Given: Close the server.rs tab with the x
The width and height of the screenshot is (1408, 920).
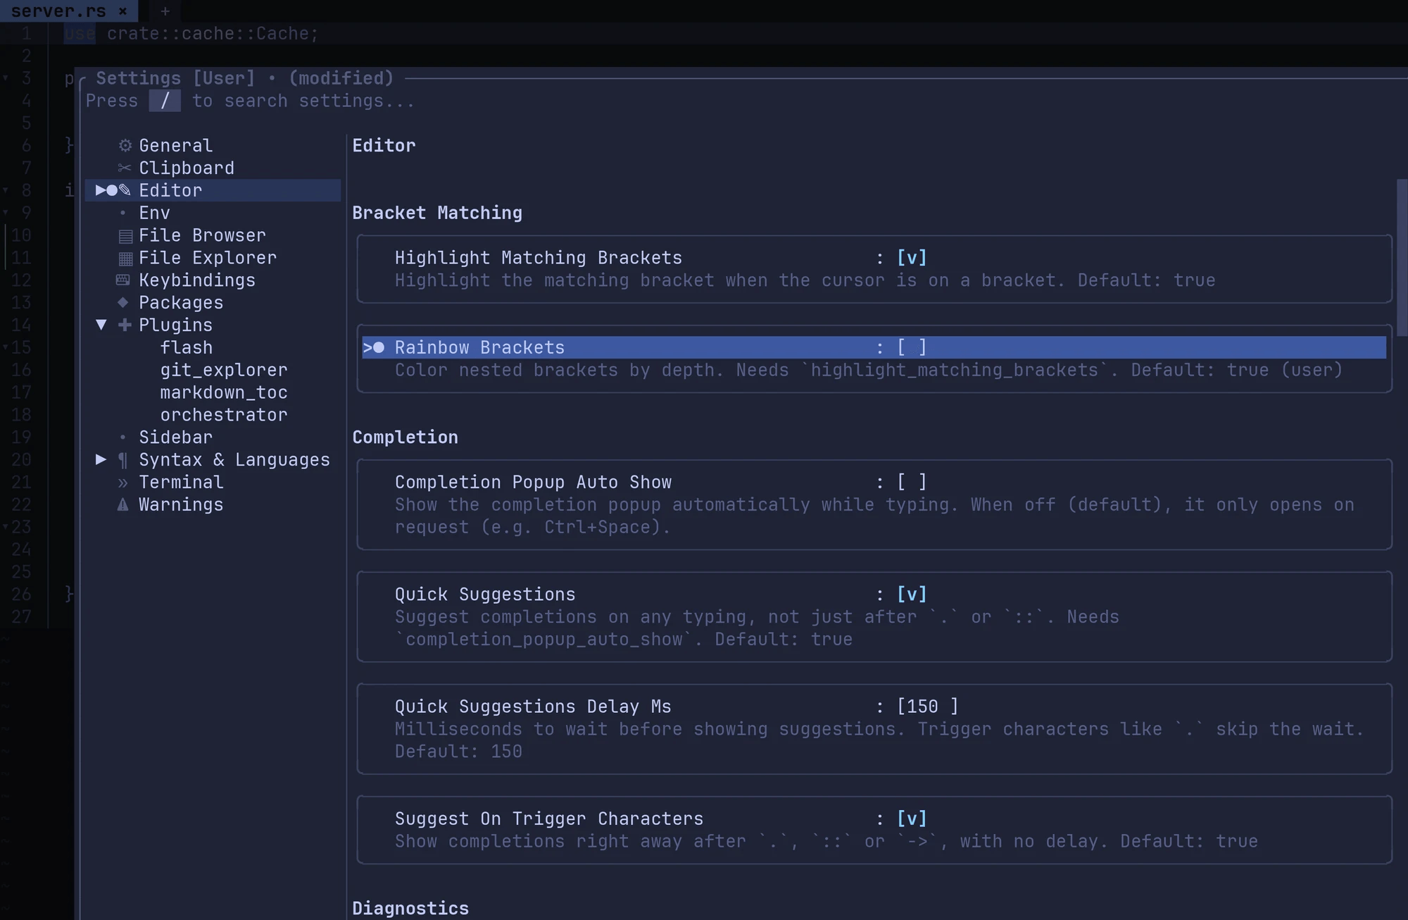Looking at the screenshot, I should (122, 11).
